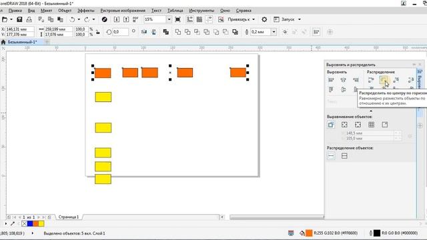This screenshot has height=240, width=427.
Task: Open the Справка menu
Action: tap(244, 11)
